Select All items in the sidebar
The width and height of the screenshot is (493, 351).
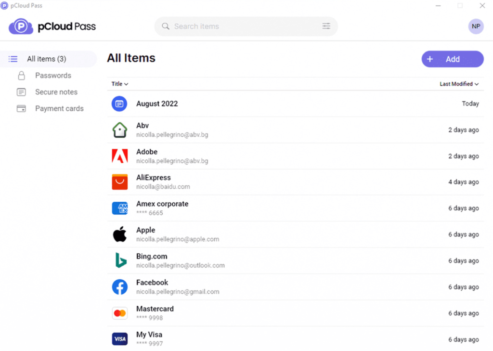[x=46, y=59]
